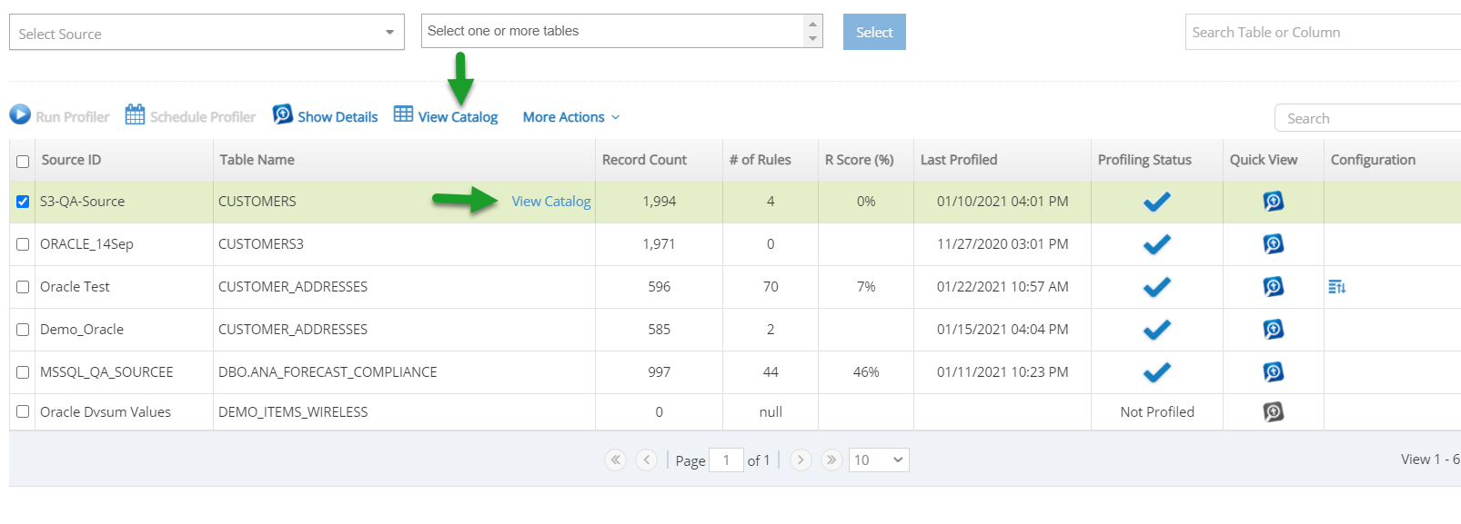Uncheck the S3-QA-Source row checkbox
1461x524 pixels.
23,202
